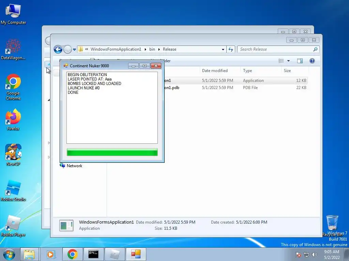The height and width of the screenshot is (261, 349).
Task: Click the bin breadcrumb segment
Action: point(152,49)
